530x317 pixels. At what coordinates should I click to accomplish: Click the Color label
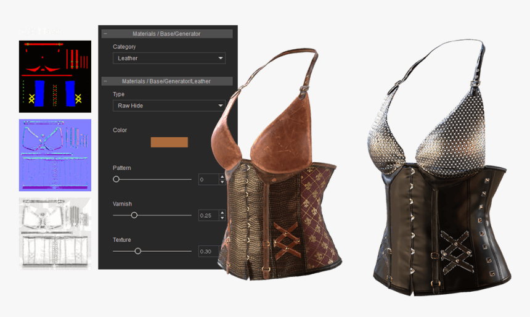point(120,130)
